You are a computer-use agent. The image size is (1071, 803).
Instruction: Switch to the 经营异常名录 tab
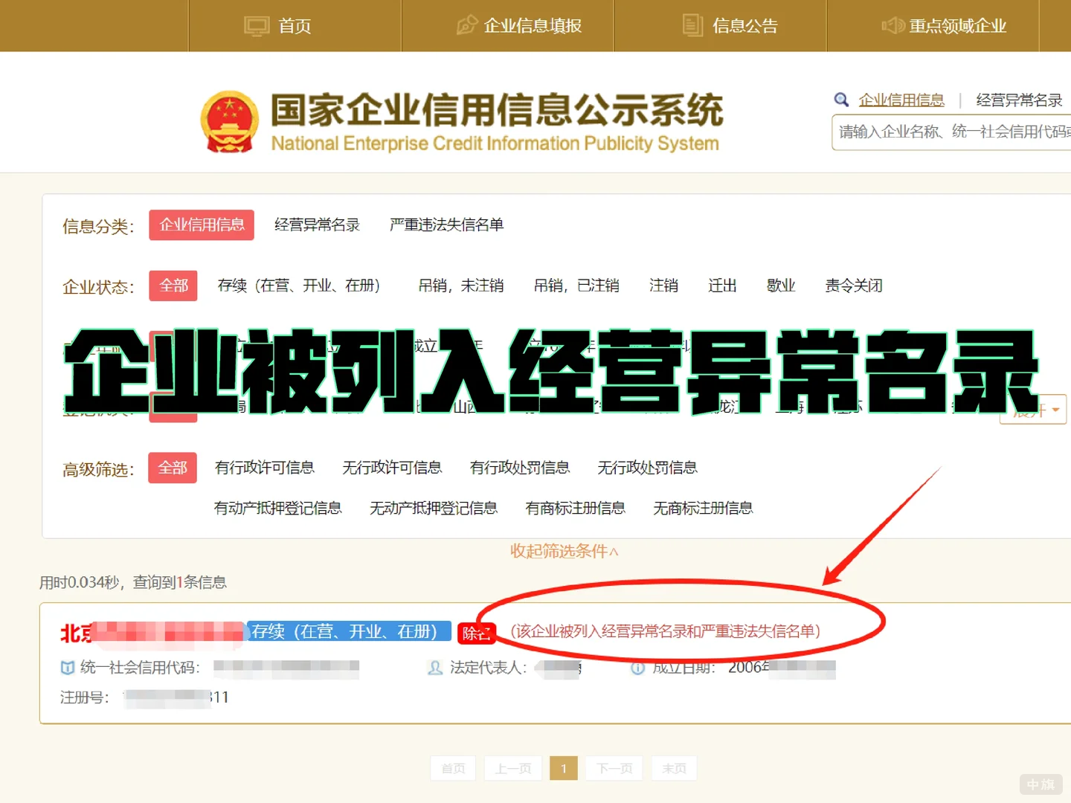[318, 225]
